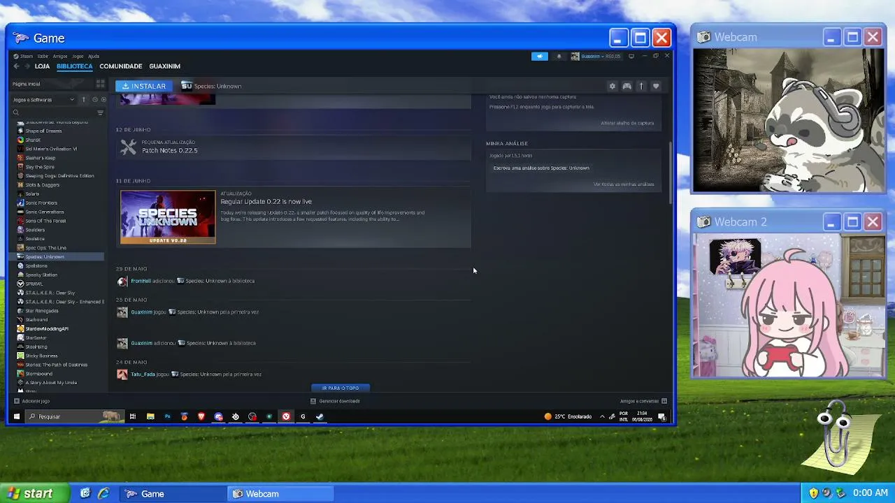Add Species: Unknown to favorites with heart

pyautogui.click(x=656, y=86)
